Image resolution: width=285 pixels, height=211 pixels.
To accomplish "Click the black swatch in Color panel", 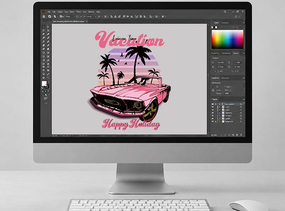I will (214, 27).
